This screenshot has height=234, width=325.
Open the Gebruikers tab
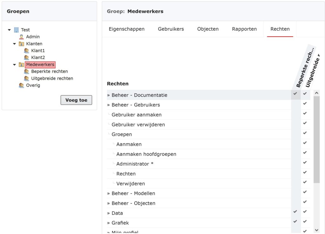click(171, 29)
